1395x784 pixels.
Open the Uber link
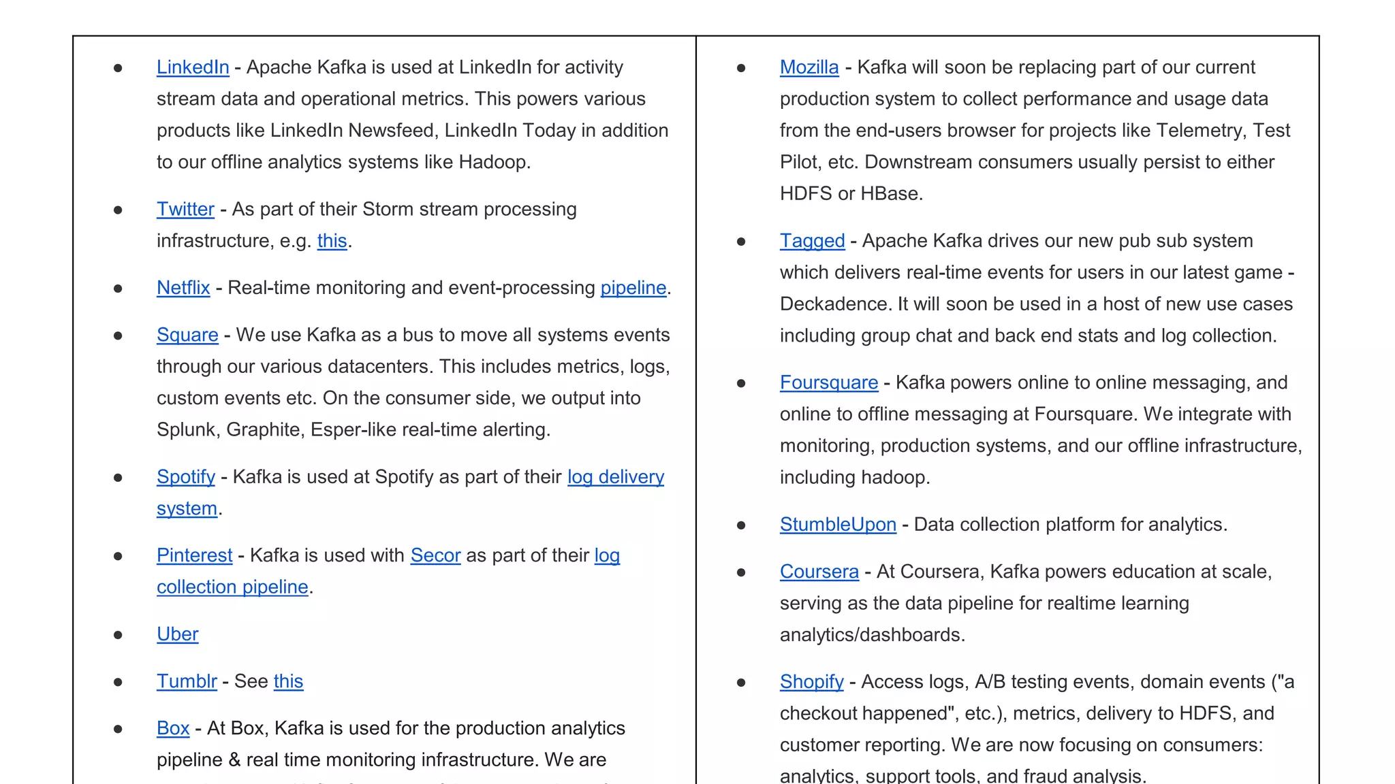coord(177,634)
